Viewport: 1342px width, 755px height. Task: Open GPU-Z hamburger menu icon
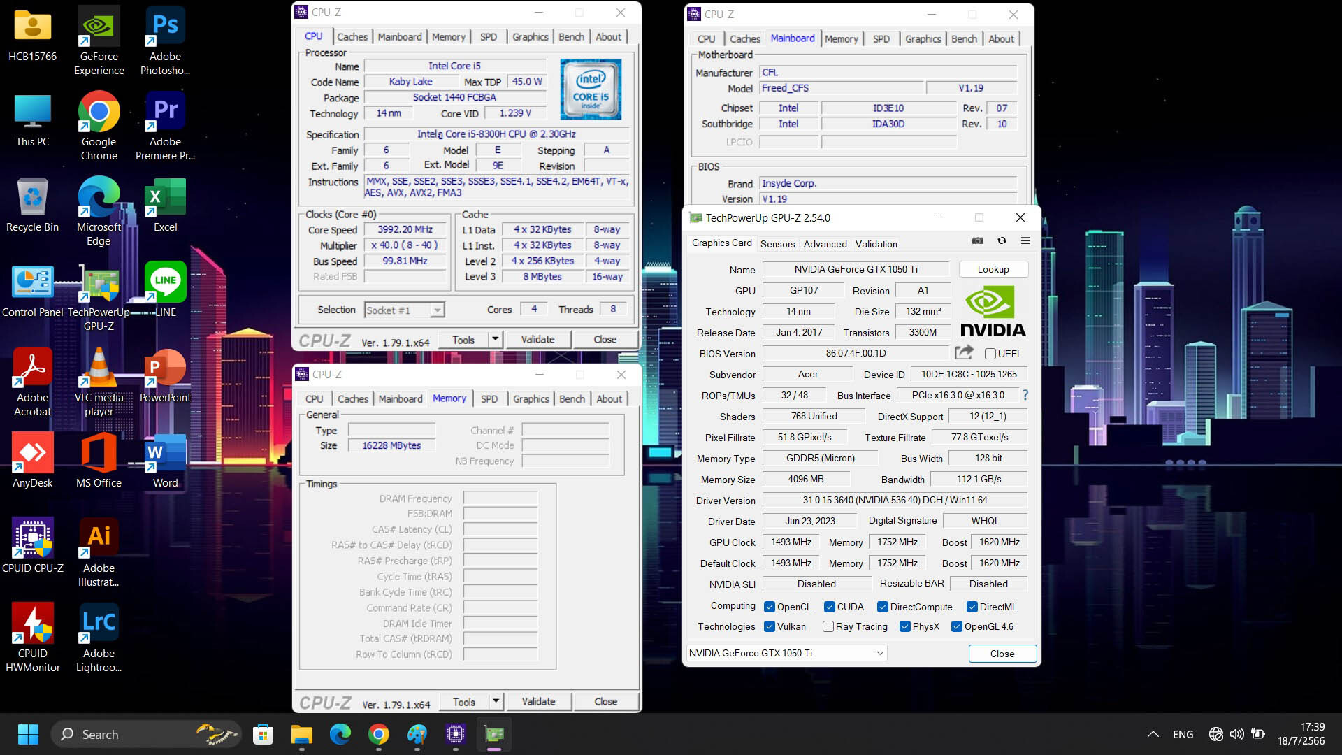[1025, 241]
